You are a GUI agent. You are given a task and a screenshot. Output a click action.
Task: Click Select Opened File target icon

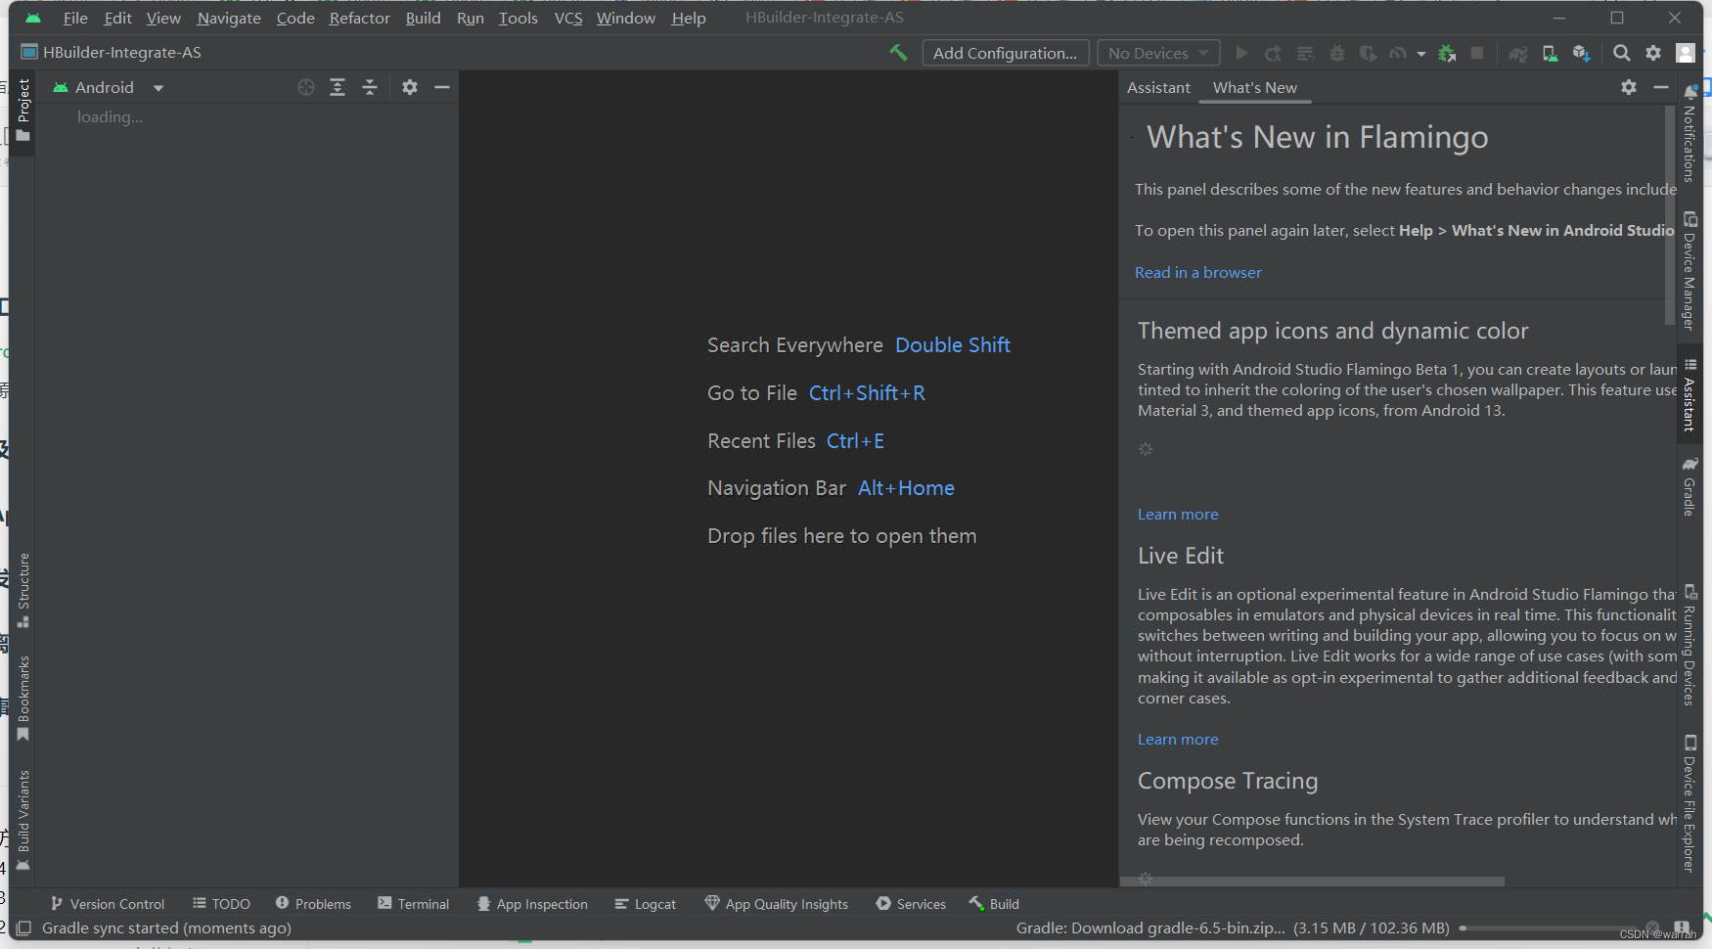pyautogui.click(x=306, y=87)
